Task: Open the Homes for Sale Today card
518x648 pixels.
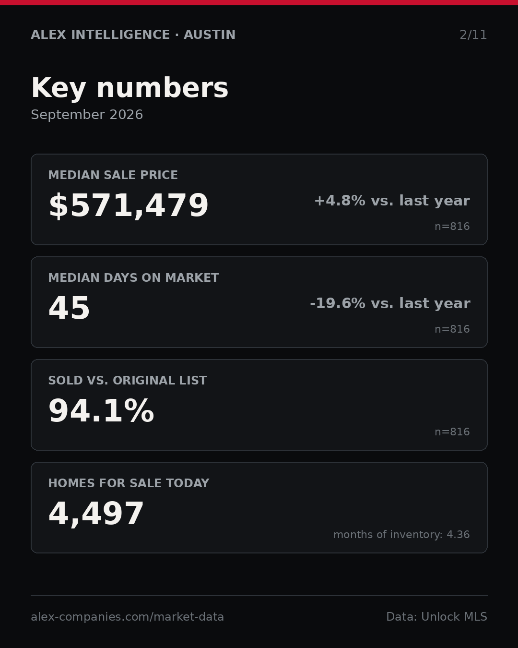Action: pos(259,507)
